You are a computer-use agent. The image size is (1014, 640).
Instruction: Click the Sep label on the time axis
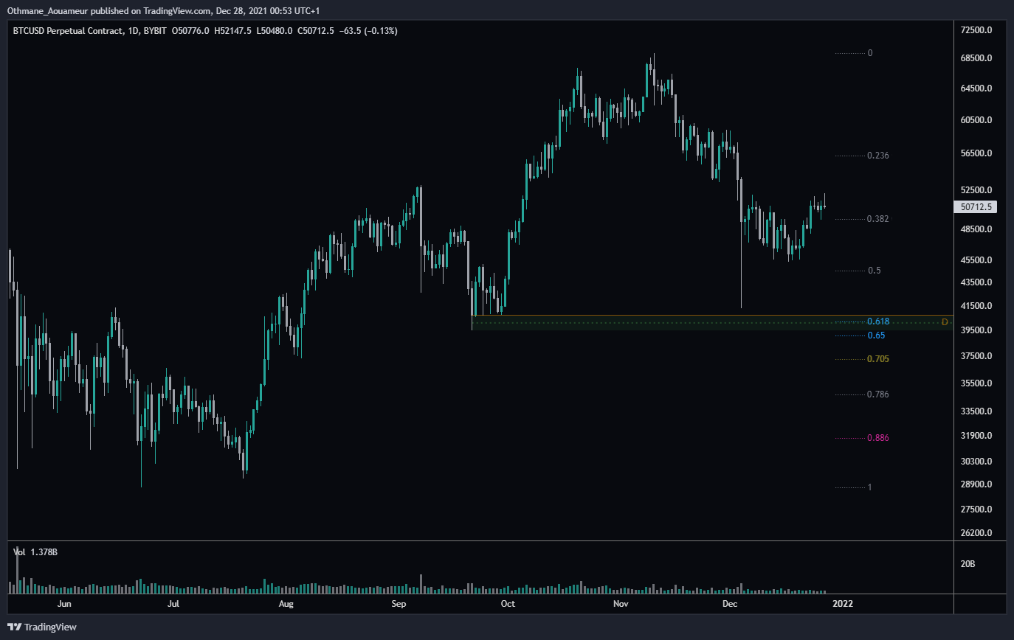[399, 604]
